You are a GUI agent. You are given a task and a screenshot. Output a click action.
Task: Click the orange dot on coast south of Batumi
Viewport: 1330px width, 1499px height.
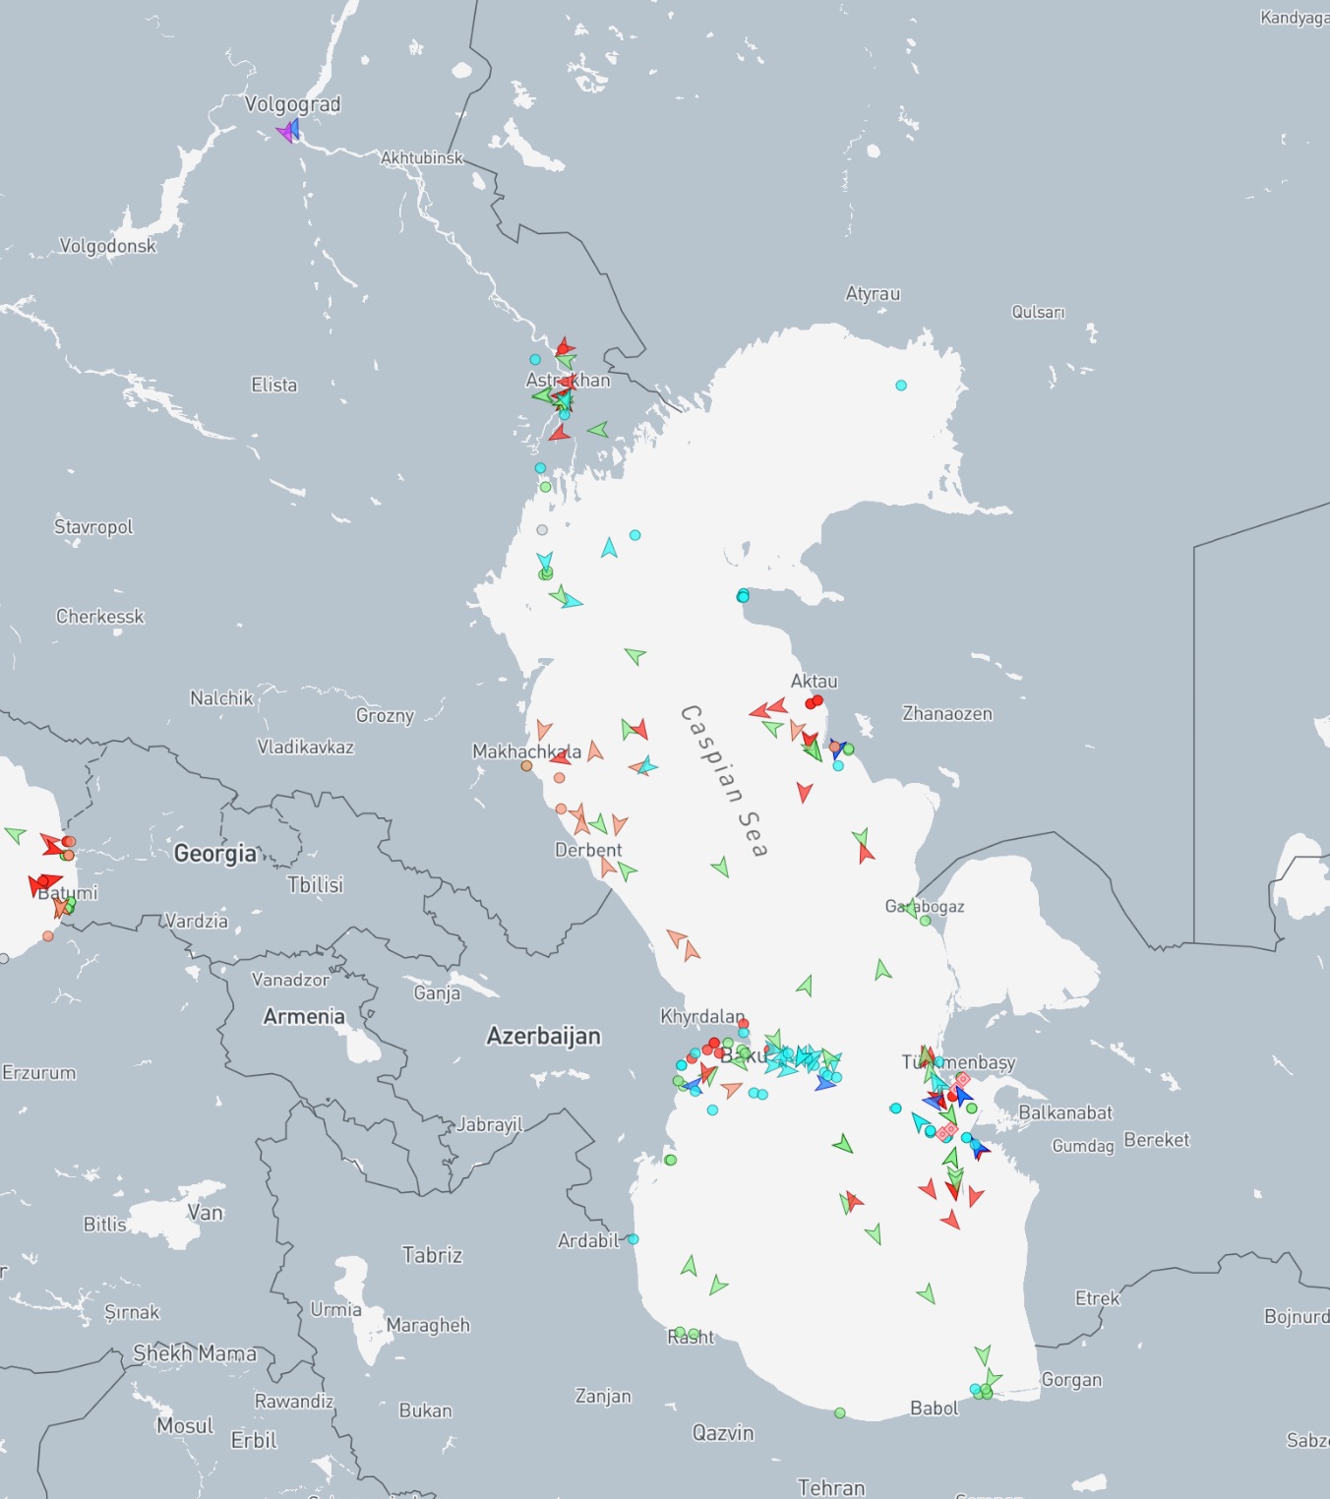[x=48, y=936]
